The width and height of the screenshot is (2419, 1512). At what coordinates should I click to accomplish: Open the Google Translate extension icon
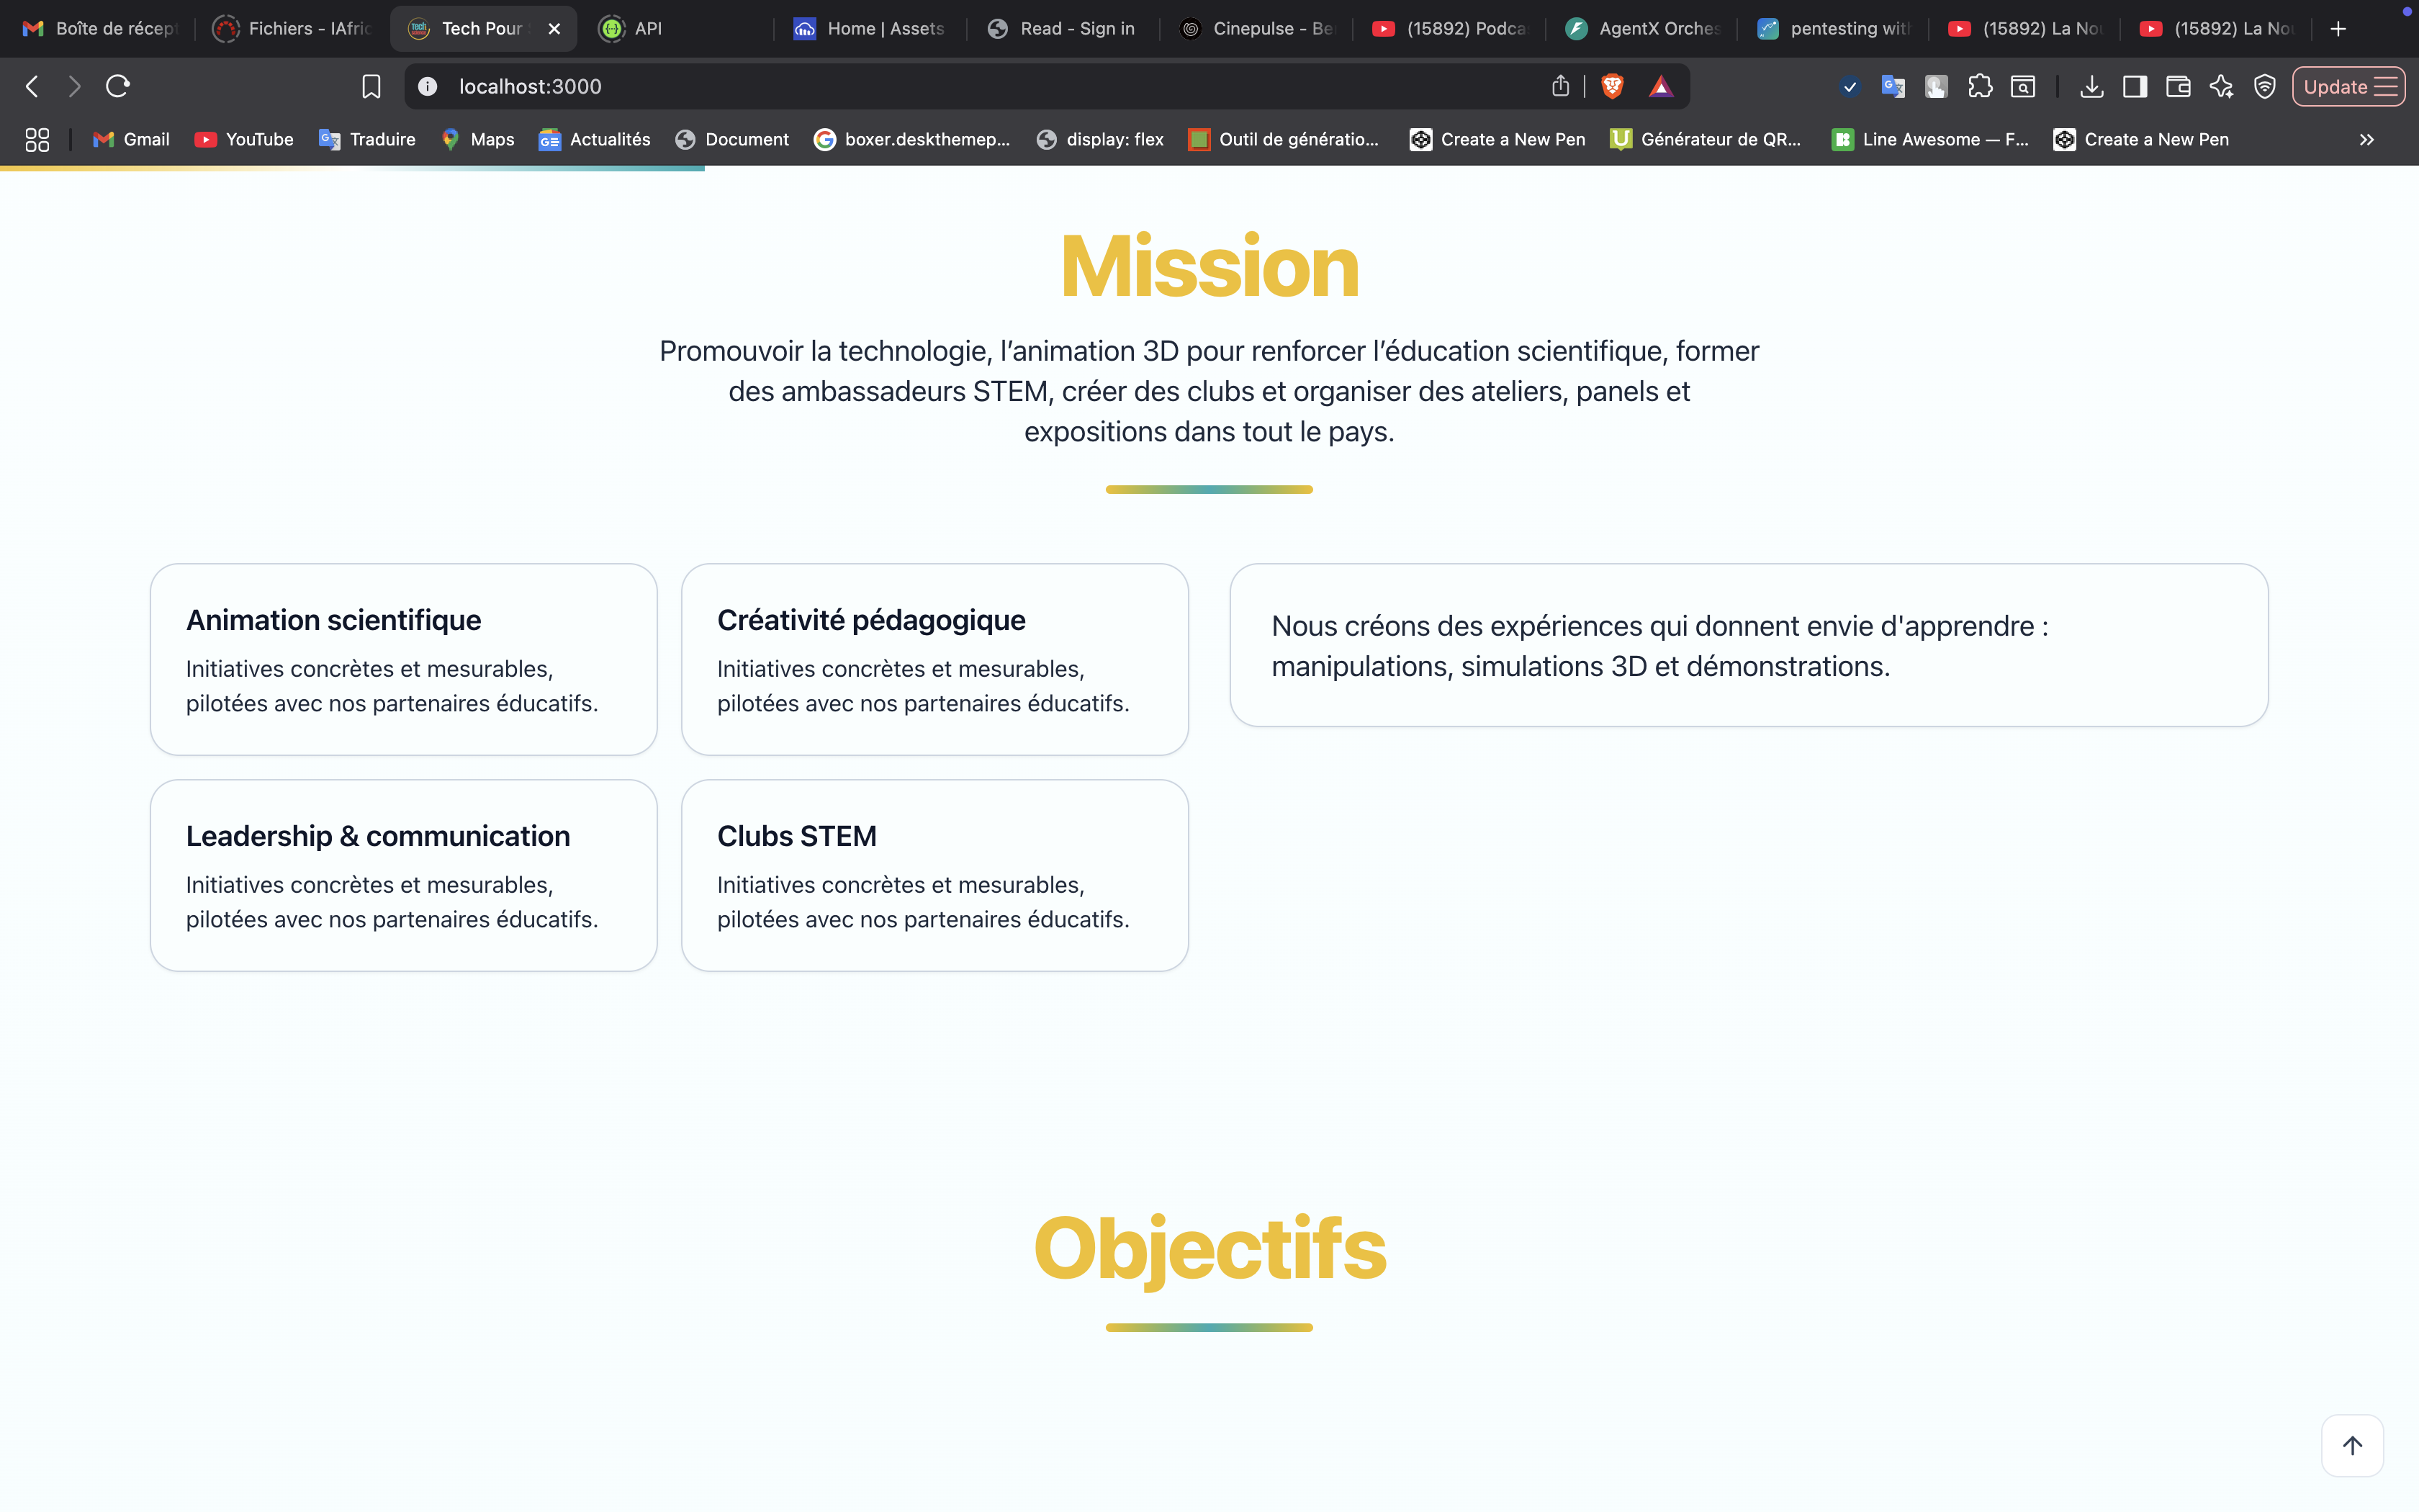(1892, 87)
